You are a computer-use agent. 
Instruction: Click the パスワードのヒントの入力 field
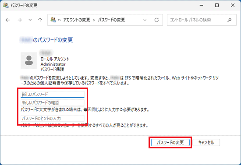click(53, 118)
